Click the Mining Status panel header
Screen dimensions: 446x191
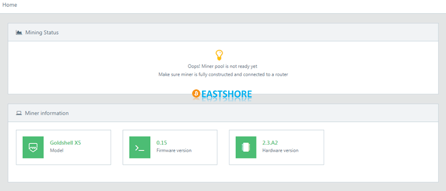[x=223, y=33]
